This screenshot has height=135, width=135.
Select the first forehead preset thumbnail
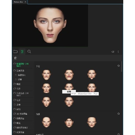point(46,122)
